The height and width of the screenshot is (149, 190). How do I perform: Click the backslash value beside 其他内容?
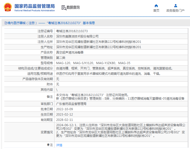(x=57, y=90)
